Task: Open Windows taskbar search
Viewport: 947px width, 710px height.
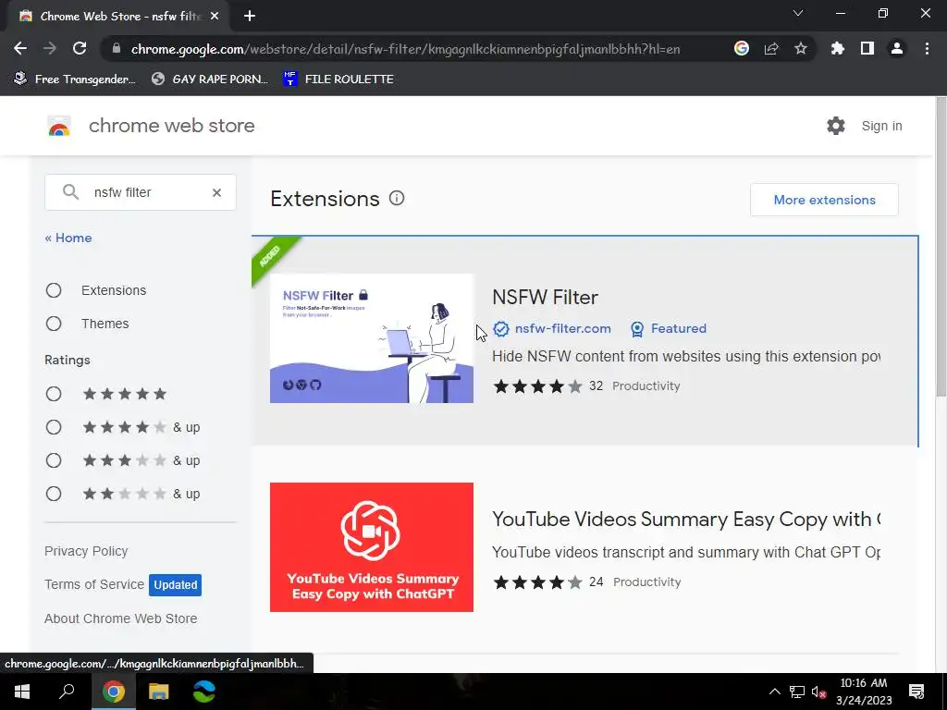Action: [x=67, y=692]
